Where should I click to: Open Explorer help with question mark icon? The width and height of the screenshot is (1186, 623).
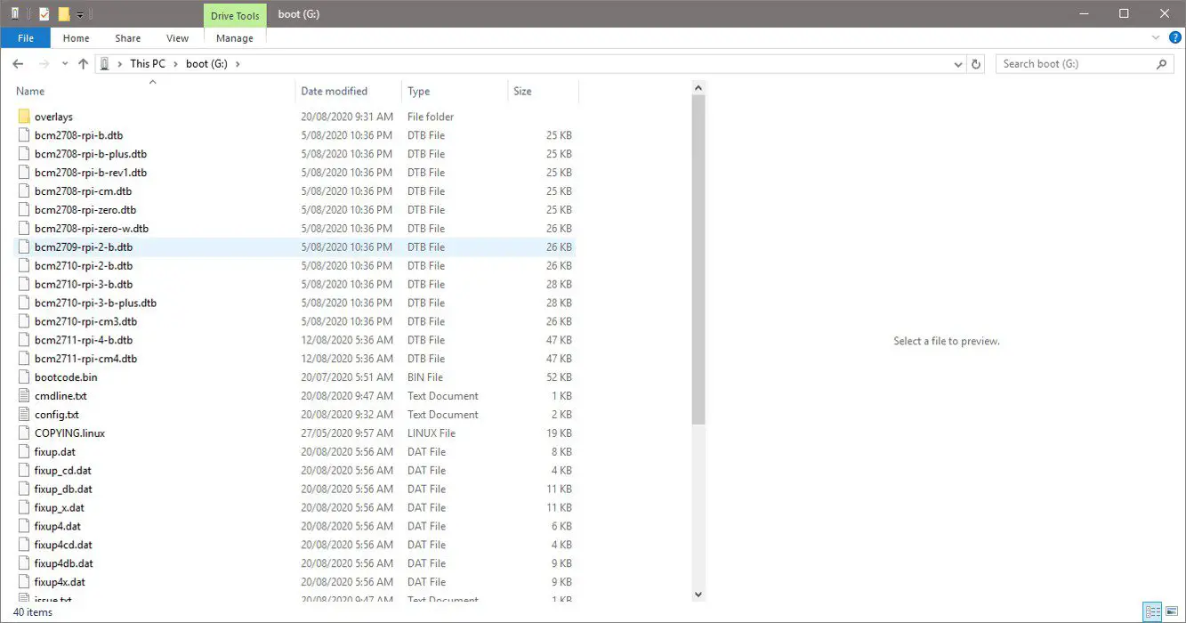click(1174, 38)
